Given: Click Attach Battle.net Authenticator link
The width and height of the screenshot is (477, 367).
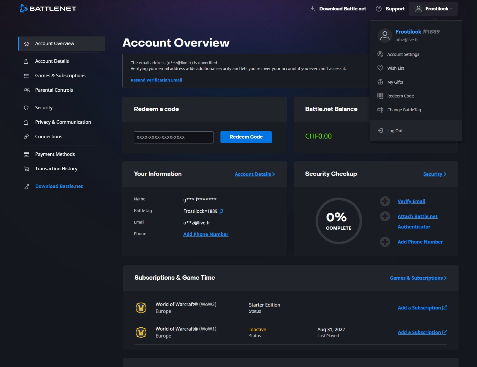Looking at the screenshot, I should tap(417, 222).
